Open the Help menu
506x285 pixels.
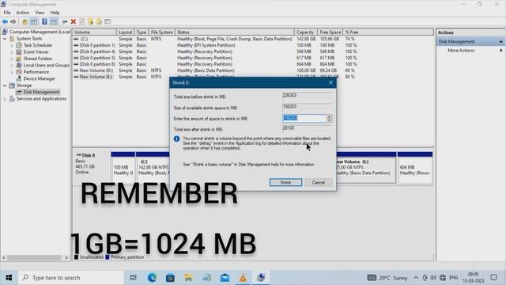pyautogui.click(x=55, y=13)
